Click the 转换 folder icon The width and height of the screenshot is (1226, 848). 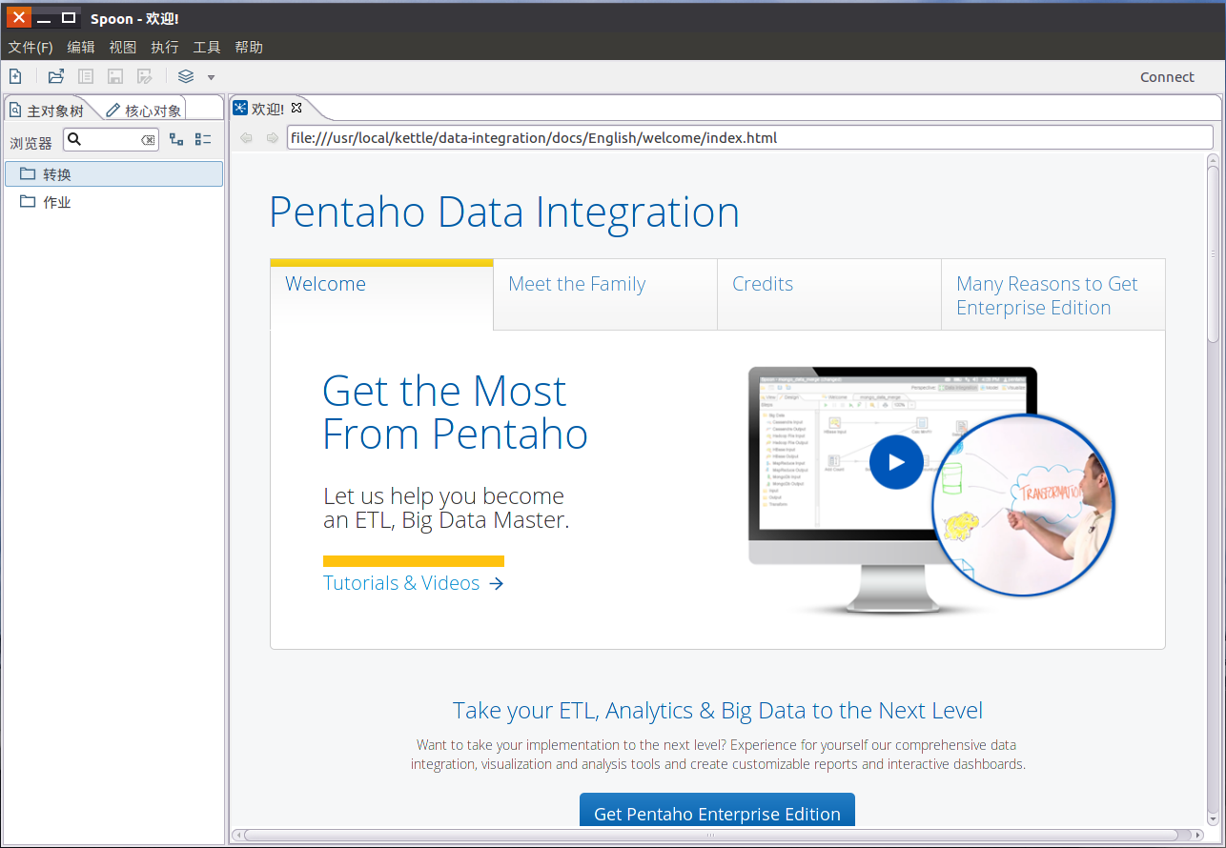27,173
